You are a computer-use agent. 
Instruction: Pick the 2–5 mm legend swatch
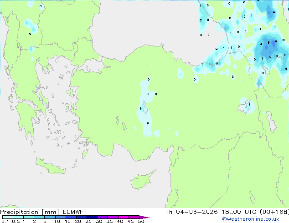[x=39, y=217]
